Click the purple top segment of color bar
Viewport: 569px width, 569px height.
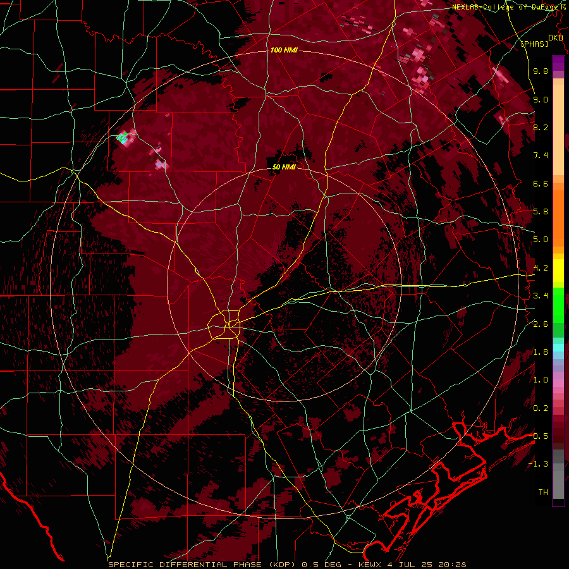558,63
